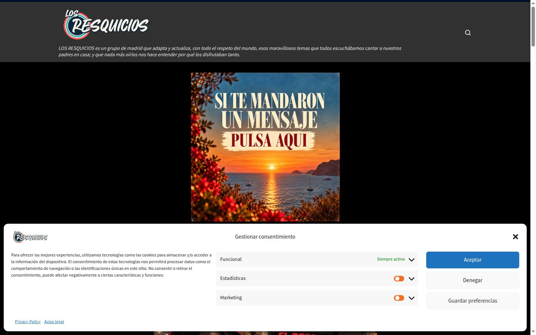
Task: Click the page vertical scrollbar thumb
Action: 533,26
